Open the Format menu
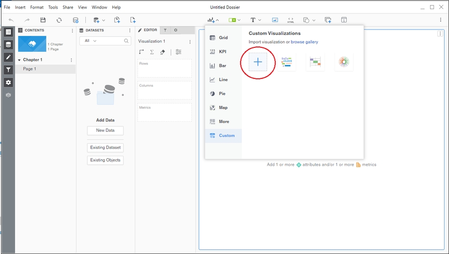This screenshot has width=449, height=254. 36,7
